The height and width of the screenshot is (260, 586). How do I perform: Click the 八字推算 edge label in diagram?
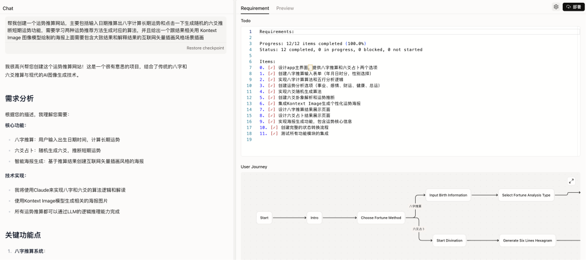[x=415, y=206]
